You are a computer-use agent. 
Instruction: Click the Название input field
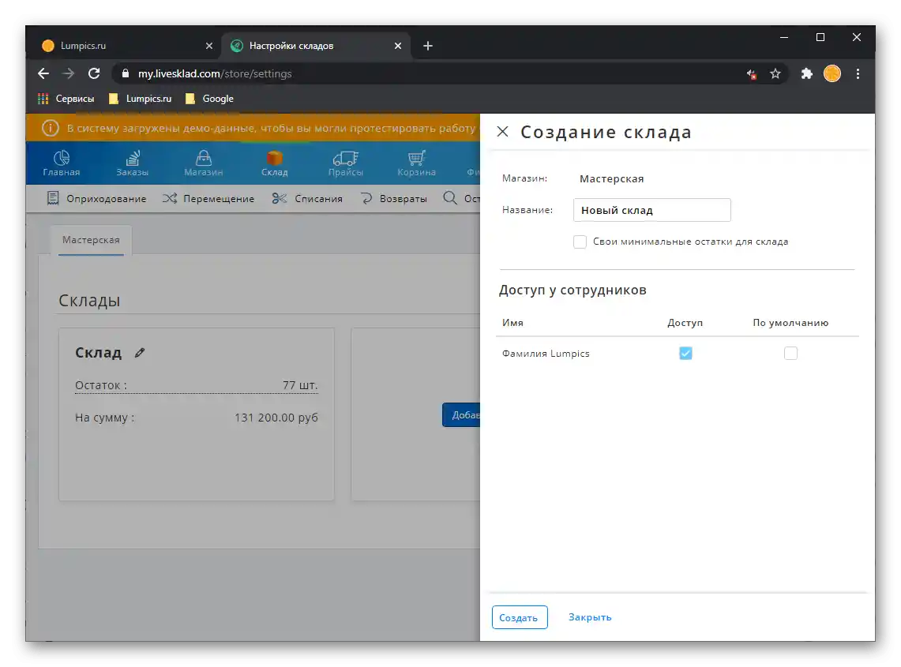coord(651,210)
